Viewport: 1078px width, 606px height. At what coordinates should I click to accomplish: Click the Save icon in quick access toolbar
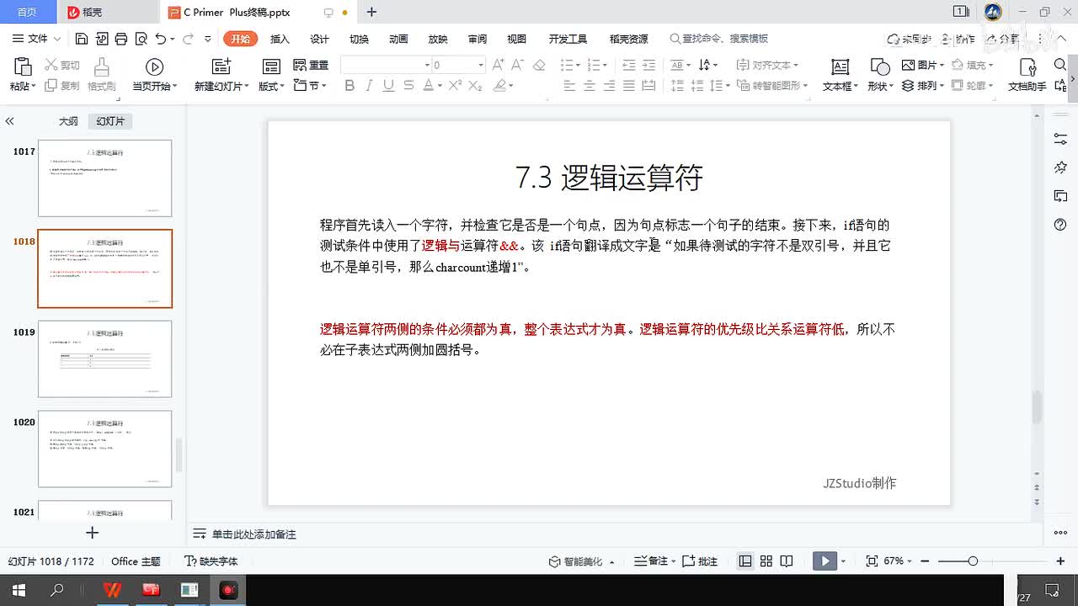[82, 39]
